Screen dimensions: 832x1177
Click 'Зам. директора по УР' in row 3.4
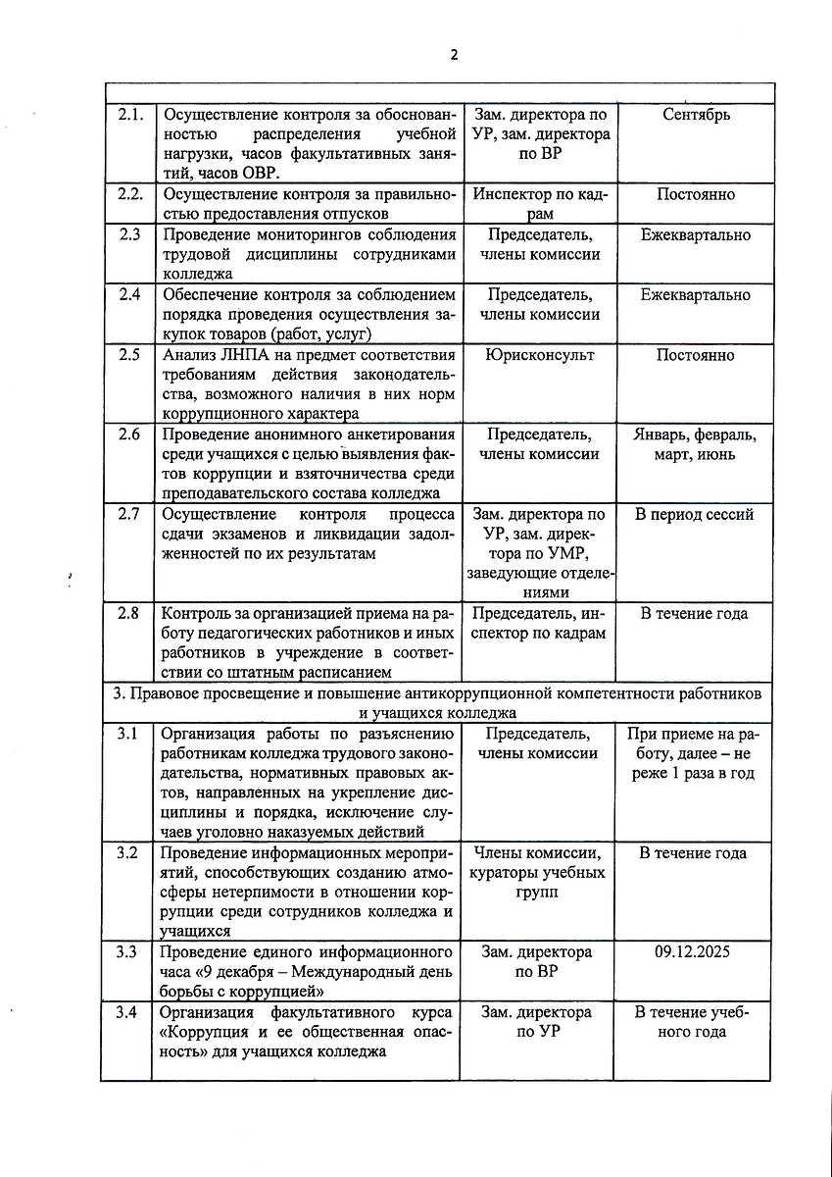click(x=539, y=1022)
